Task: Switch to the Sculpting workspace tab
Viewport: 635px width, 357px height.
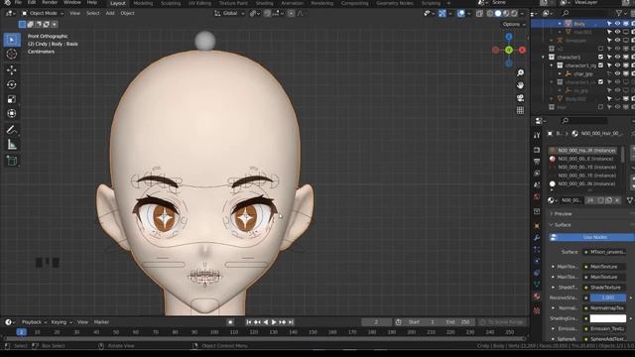Action: click(x=171, y=3)
